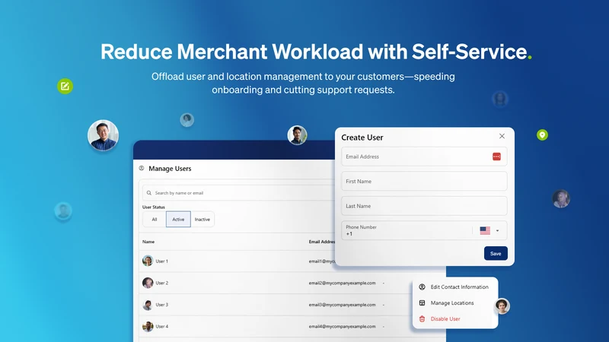
Task: Focus the Email Address field
Action: tap(424, 157)
